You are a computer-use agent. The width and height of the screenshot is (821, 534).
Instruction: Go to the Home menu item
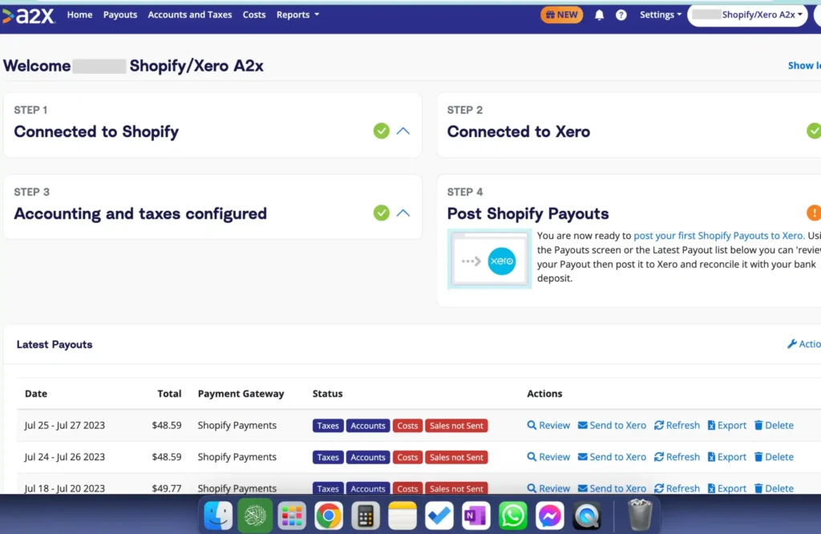(79, 14)
